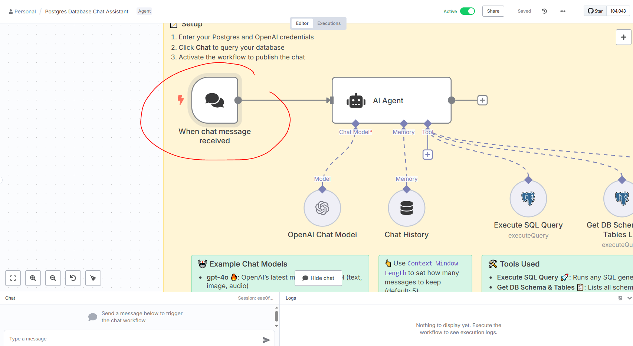Add a new node from the top-right plus
Viewport: 633px width, 346px height.
[624, 37]
